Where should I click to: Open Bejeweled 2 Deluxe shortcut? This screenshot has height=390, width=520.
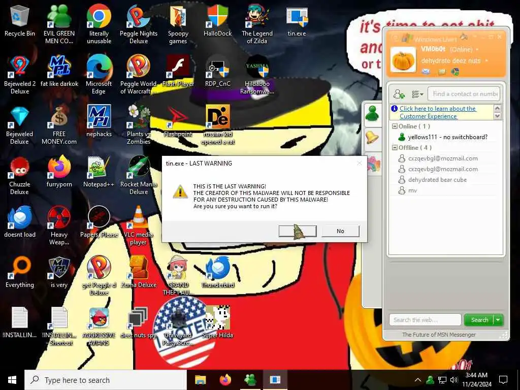click(20, 75)
